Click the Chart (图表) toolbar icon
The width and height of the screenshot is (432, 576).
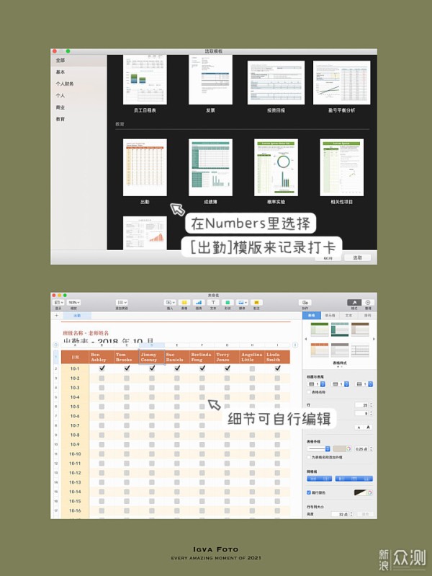click(199, 302)
